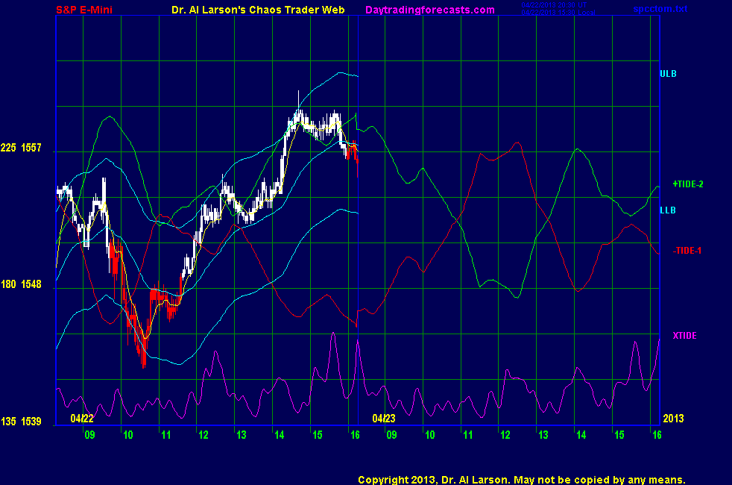Click the 04/23 date marker
This screenshot has width=732, height=485.
click(383, 419)
